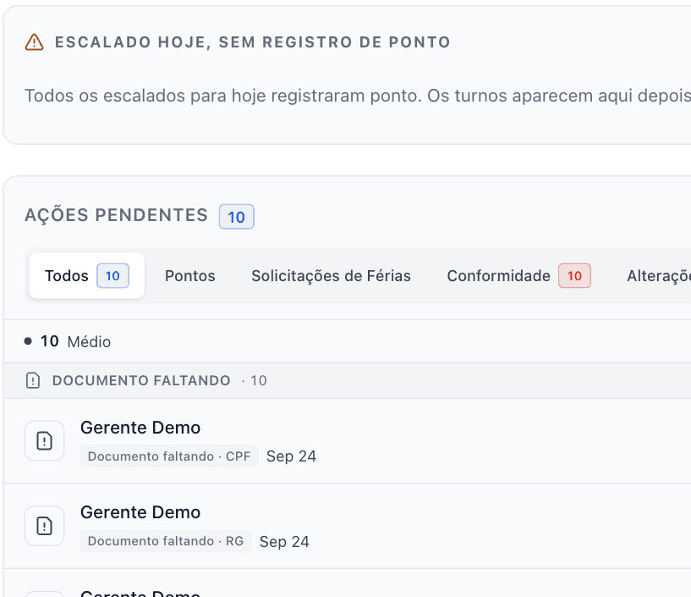Click the document alert icon in CPF row
691x597 pixels.
pyautogui.click(x=45, y=441)
